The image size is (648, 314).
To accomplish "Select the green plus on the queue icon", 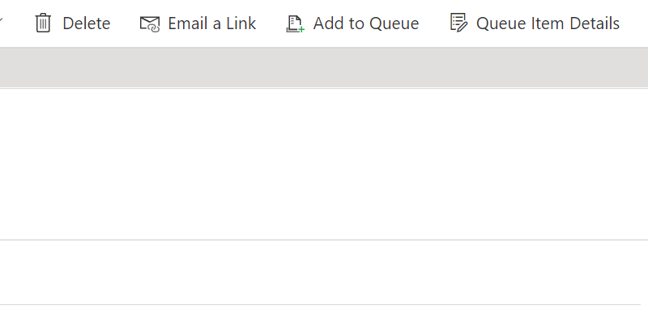I will [x=301, y=29].
